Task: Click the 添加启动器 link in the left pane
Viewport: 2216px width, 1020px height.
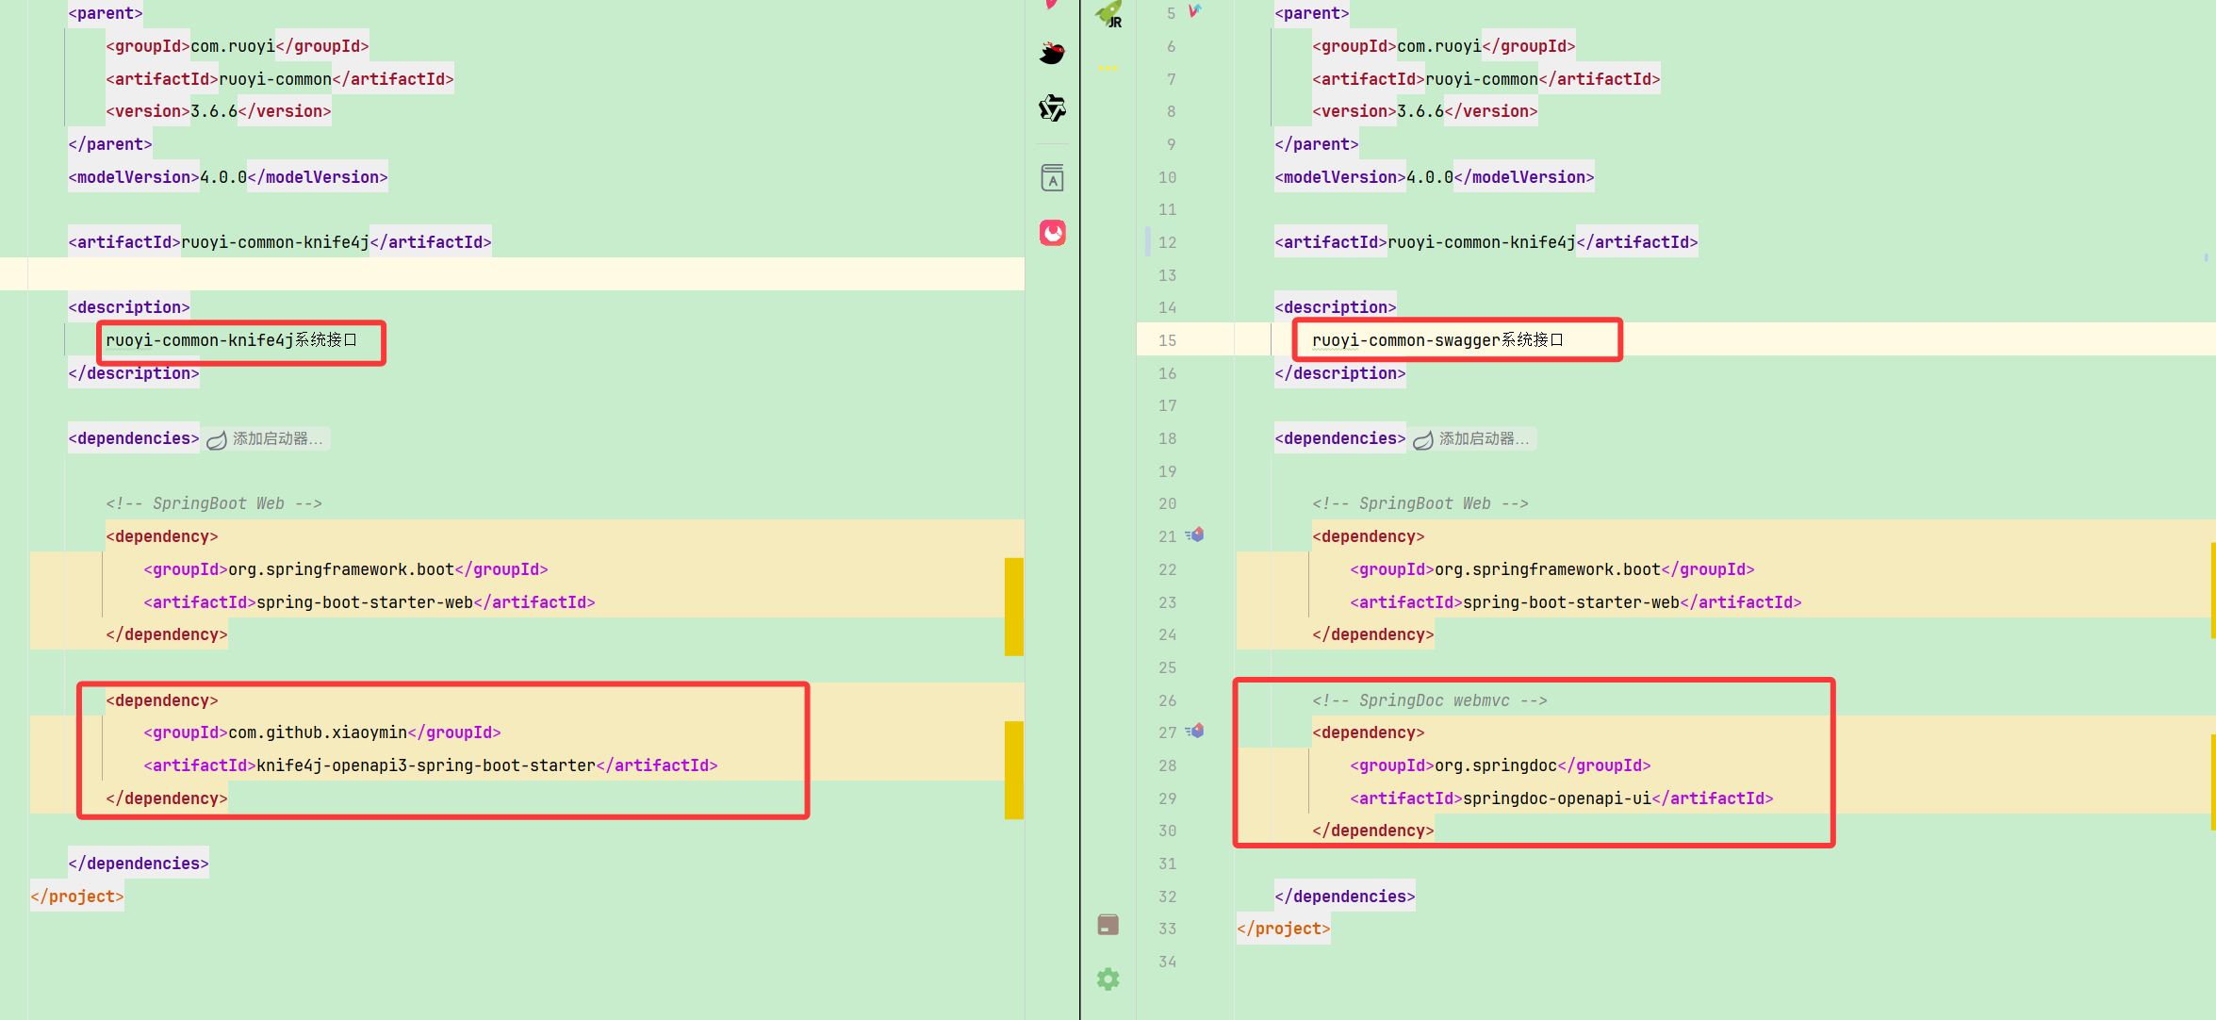Action: 278,438
